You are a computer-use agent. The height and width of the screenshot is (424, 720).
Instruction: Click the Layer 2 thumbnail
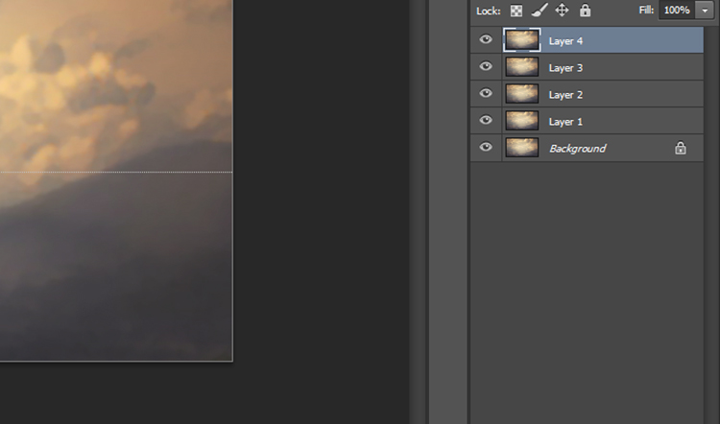(522, 94)
